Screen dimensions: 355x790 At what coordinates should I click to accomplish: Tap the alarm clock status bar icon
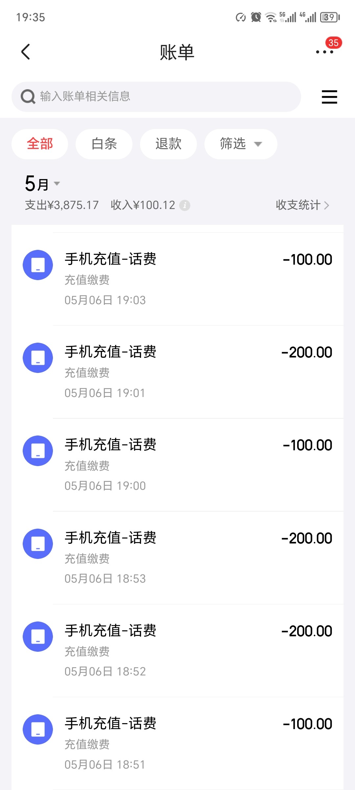pyautogui.click(x=256, y=17)
